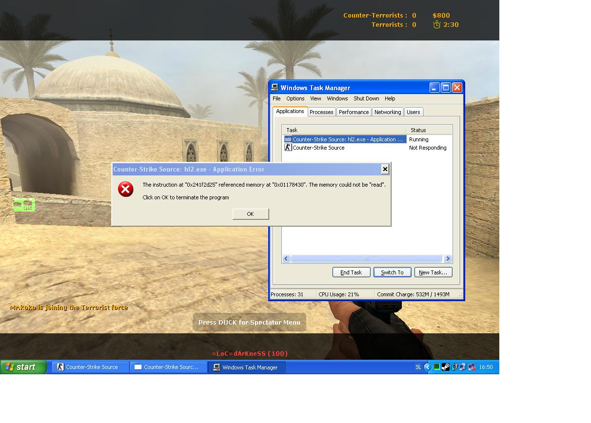
Task: Click the =LoC=dArKneSS (100) spectated player name
Action: coord(250,353)
